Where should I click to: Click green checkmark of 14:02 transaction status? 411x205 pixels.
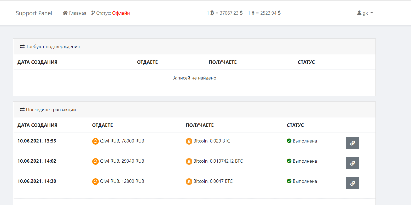click(289, 161)
